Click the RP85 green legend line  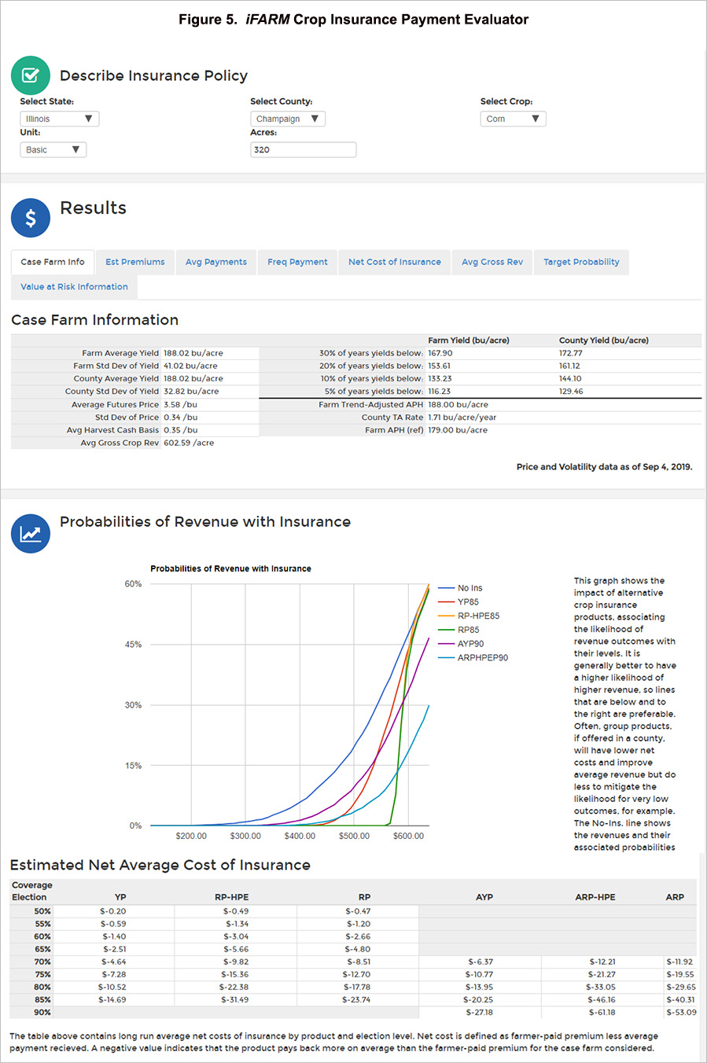tap(446, 630)
